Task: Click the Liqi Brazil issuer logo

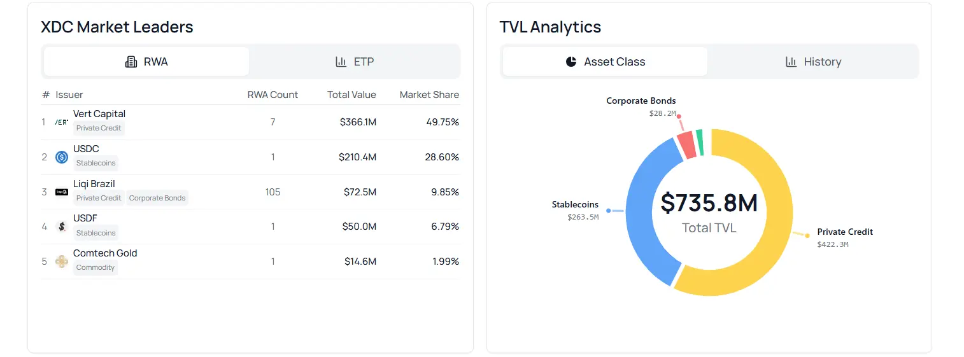Action: 62,192
